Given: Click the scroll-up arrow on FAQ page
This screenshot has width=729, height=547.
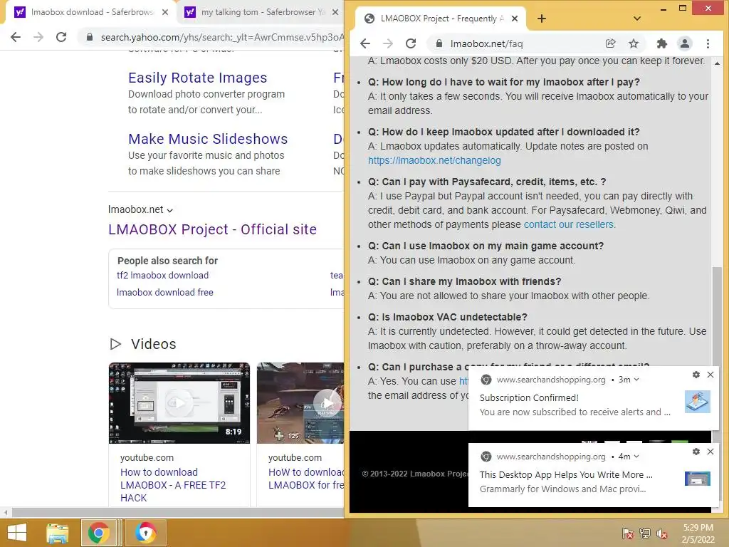Looking at the screenshot, I should click(717, 63).
